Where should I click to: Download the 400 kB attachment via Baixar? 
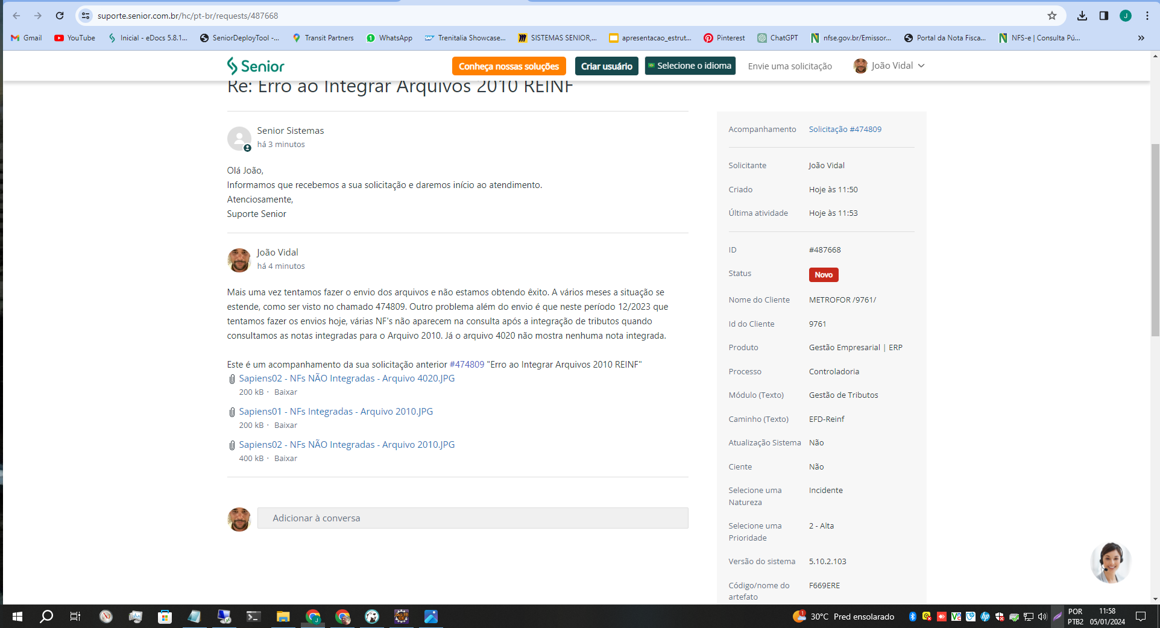click(x=286, y=459)
